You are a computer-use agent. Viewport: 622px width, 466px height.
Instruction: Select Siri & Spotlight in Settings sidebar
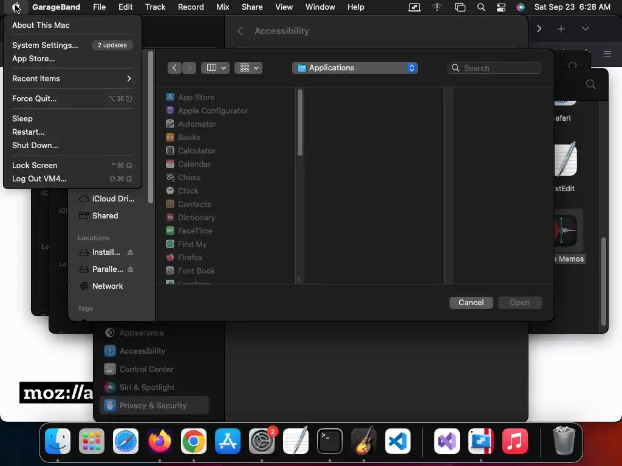(x=154, y=387)
